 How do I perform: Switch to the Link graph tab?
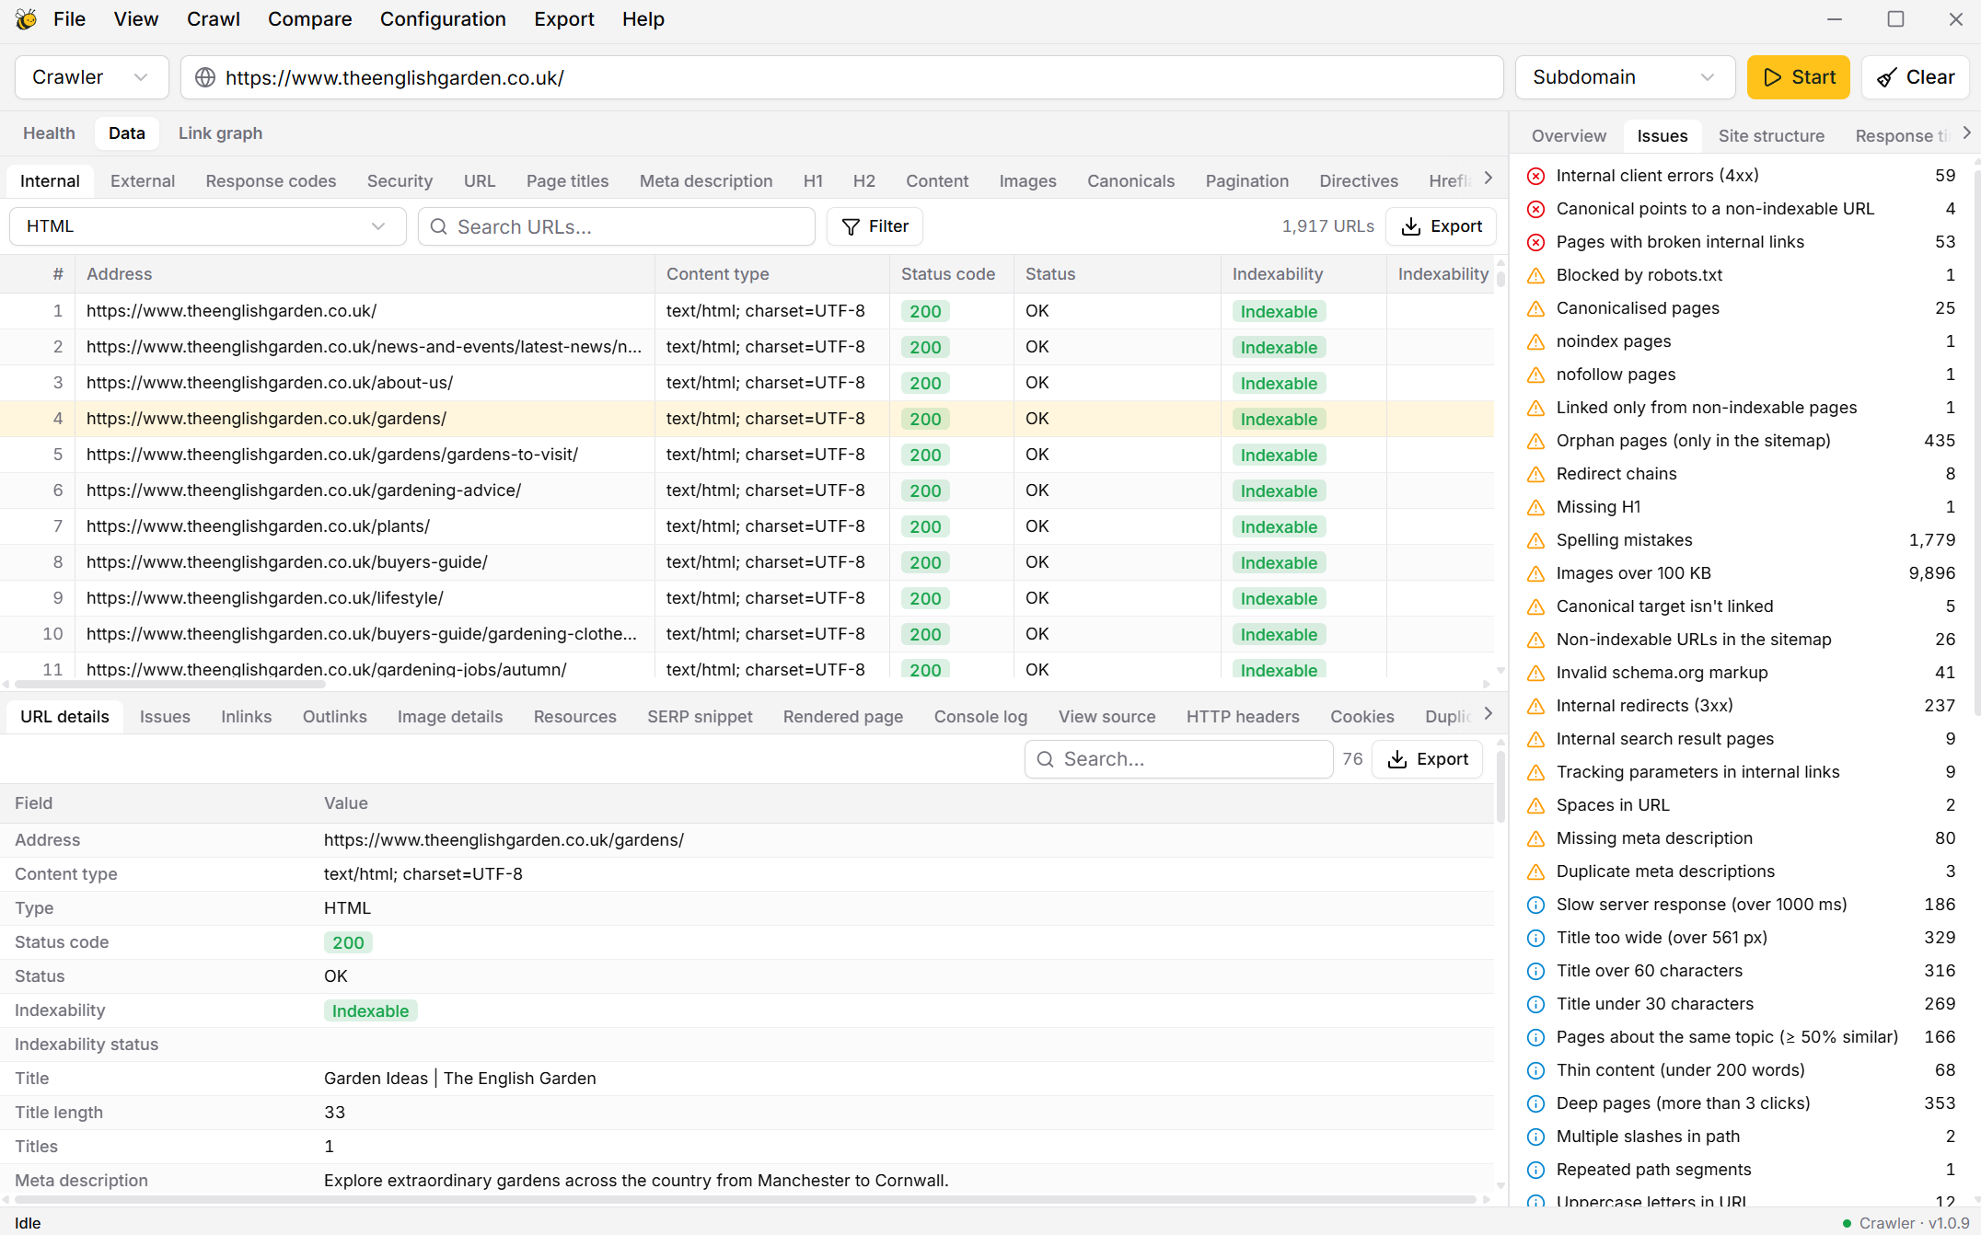click(x=220, y=133)
